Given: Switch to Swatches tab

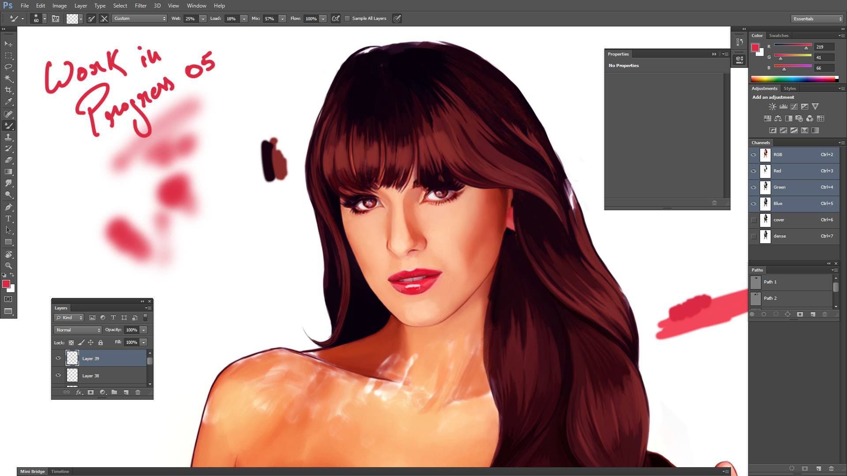Looking at the screenshot, I should pyautogui.click(x=779, y=35).
